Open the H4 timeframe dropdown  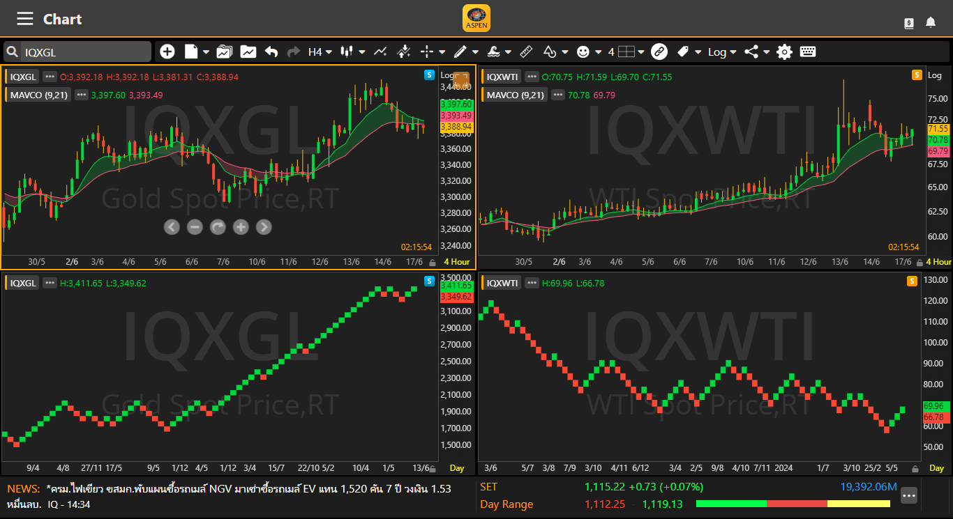tap(320, 52)
